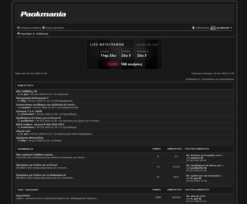The width and height of the screenshot is (247, 204).
Task: Click the home icon beside Ευρετήριο Δ. Συζήτησης
Action: coord(18,34)
